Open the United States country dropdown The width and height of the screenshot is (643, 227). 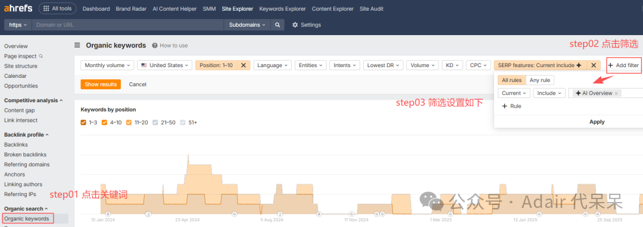click(x=165, y=65)
